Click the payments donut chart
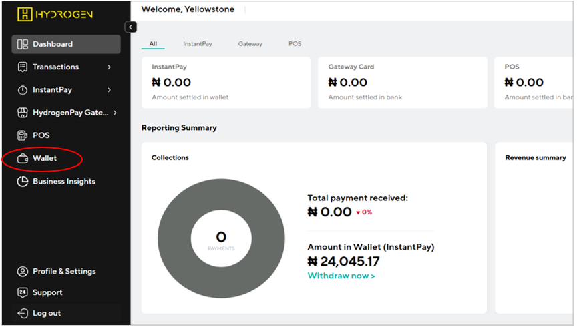Image resolution: width=577 pixels, height=329 pixels. pos(221,238)
